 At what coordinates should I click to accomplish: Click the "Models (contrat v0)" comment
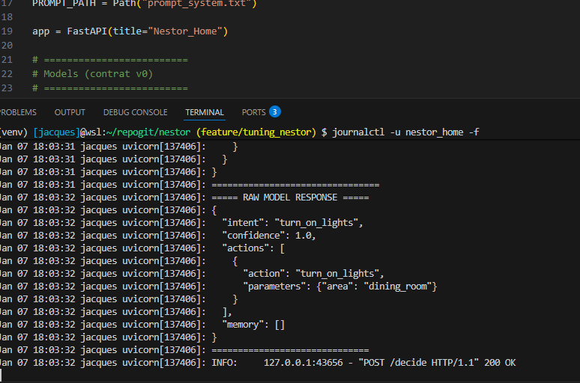point(97,74)
